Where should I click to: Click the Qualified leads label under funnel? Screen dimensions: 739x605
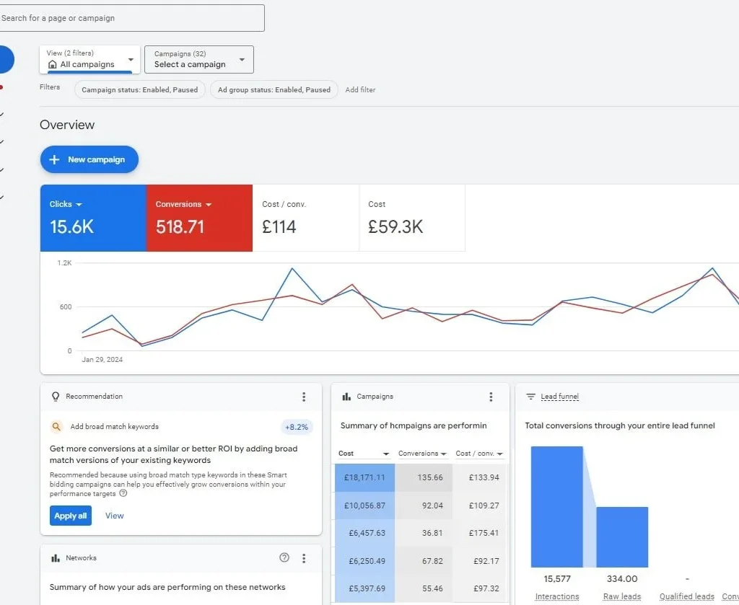pyautogui.click(x=687, y=596)
